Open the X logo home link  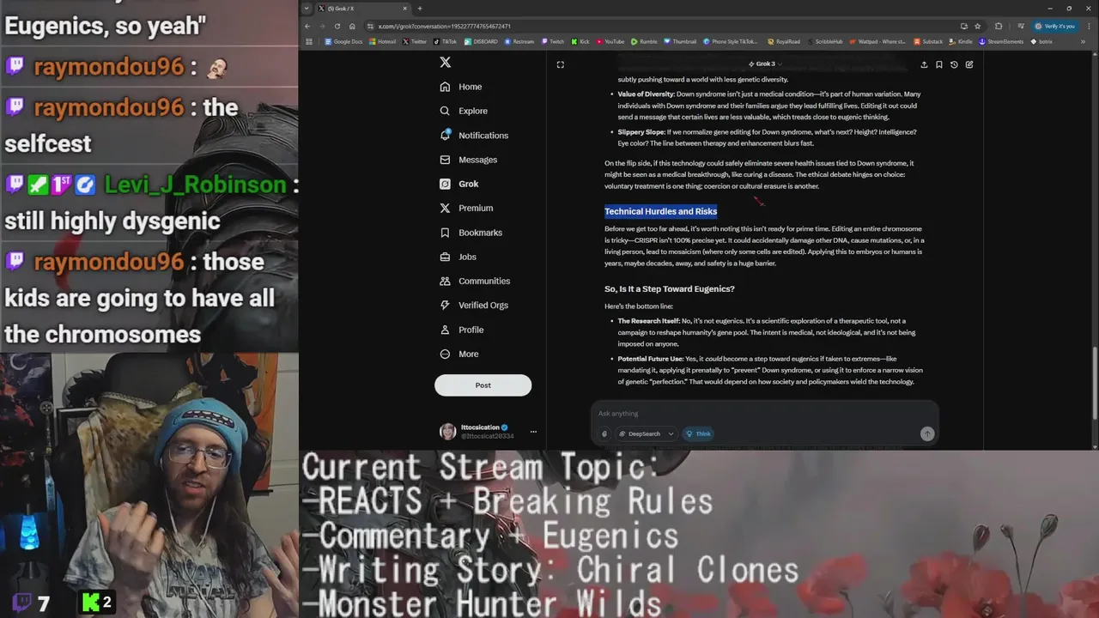pos(445,63)
